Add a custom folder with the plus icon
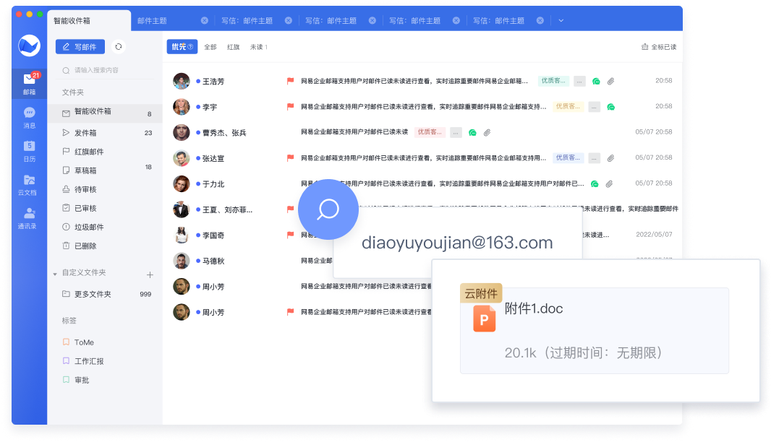This screenshot has height=442, width=771. pos(150,274)
